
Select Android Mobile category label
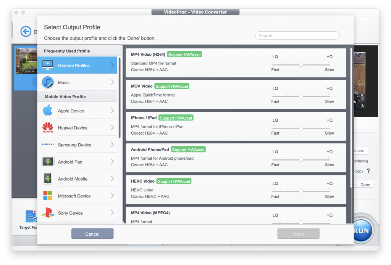(73, 179)
